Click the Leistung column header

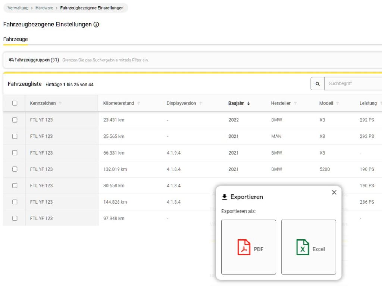coord(368,104)
